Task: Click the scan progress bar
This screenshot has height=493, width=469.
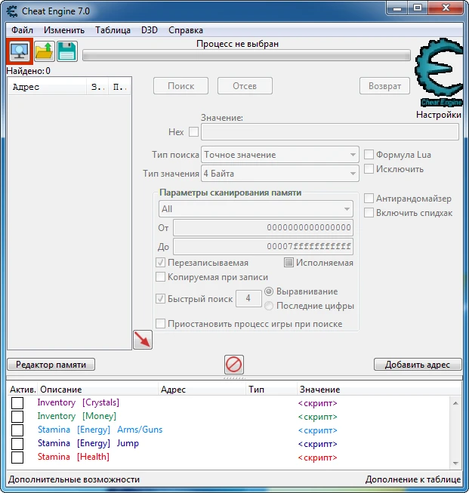Action: click(246, 55)
